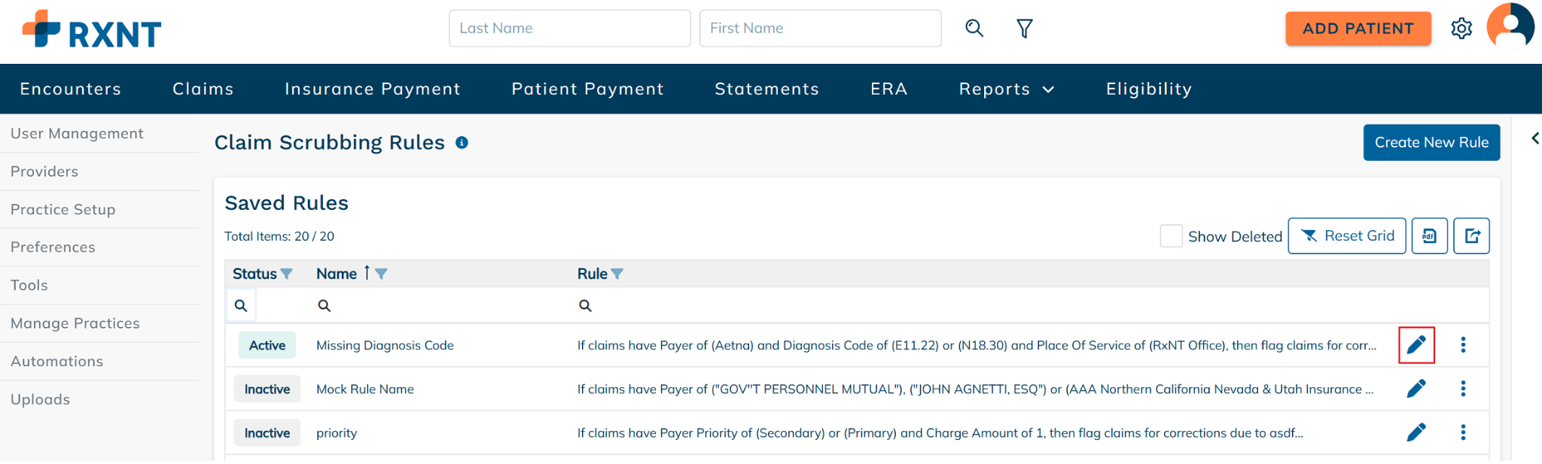The width and height of the screenshot is (1542, 464).
Task: Click the Create New Rule button
Action: (1431, 143)
